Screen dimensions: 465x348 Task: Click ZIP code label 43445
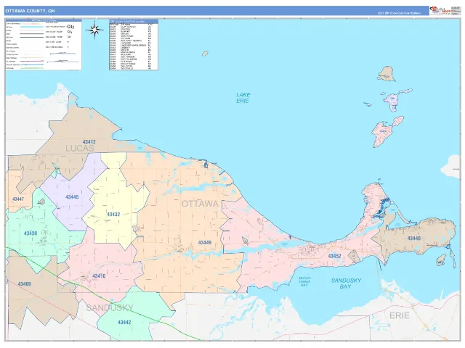click(72, 196)
